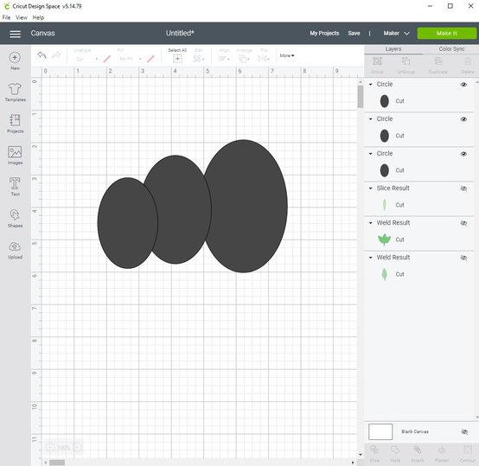Viewport: 479px width, 466px height.
Task: Hide the topmost Circle layer
Action: [x=463, y=85]
